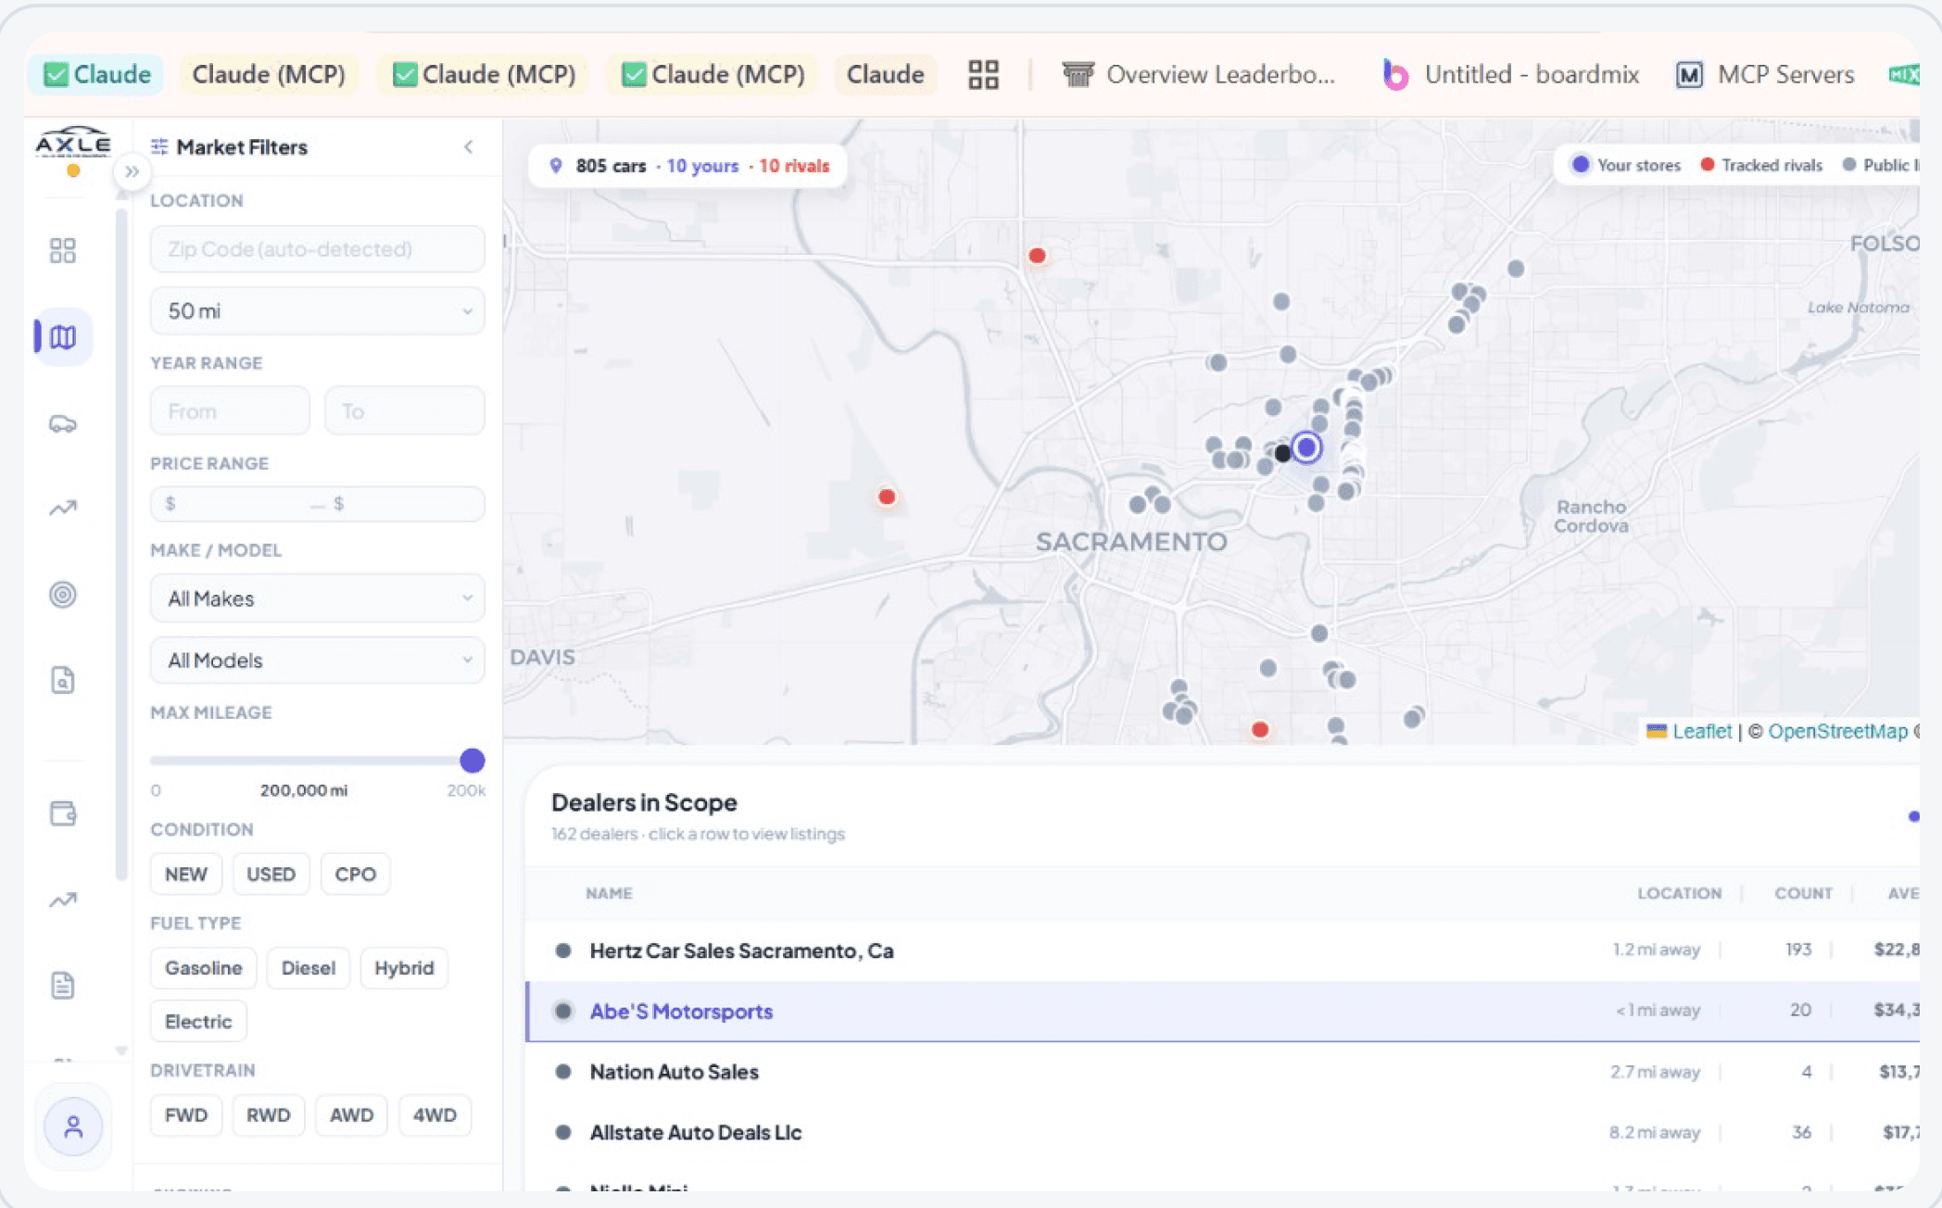1942x1208 pixels.
Task: Click the max mileage slider handle
Action: click(x=473, y=761)
